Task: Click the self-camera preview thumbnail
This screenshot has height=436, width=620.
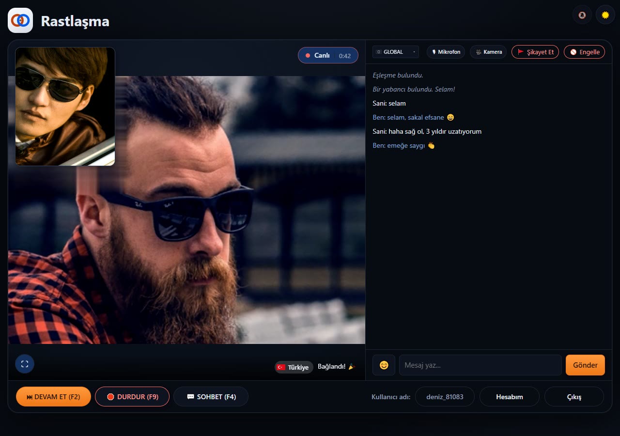Action: [x=65, y=107]
